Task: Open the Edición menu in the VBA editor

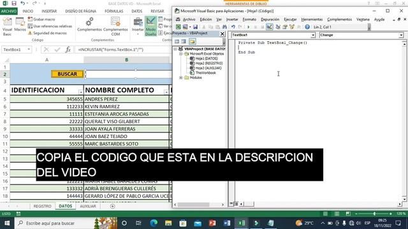Action: coord(205,19)
